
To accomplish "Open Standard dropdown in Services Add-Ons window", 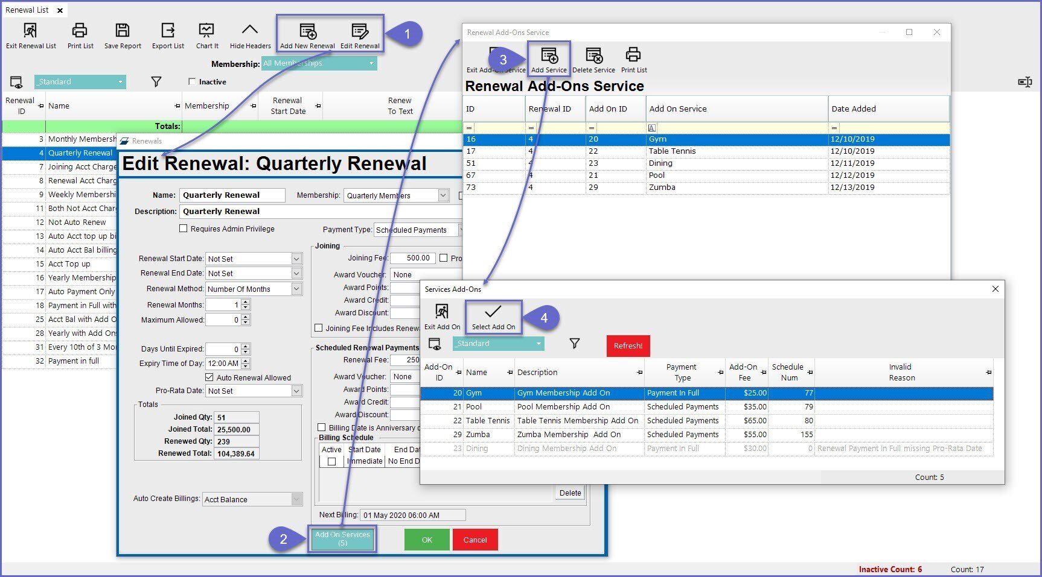I will click(x=499, y=344).
